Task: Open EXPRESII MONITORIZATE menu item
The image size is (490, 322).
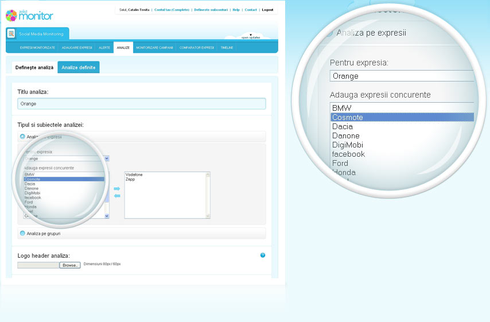Action: point(37,48)
